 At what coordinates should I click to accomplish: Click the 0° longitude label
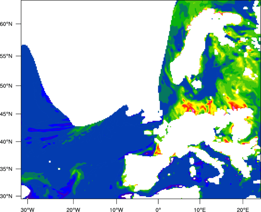[x=158, y=210]
